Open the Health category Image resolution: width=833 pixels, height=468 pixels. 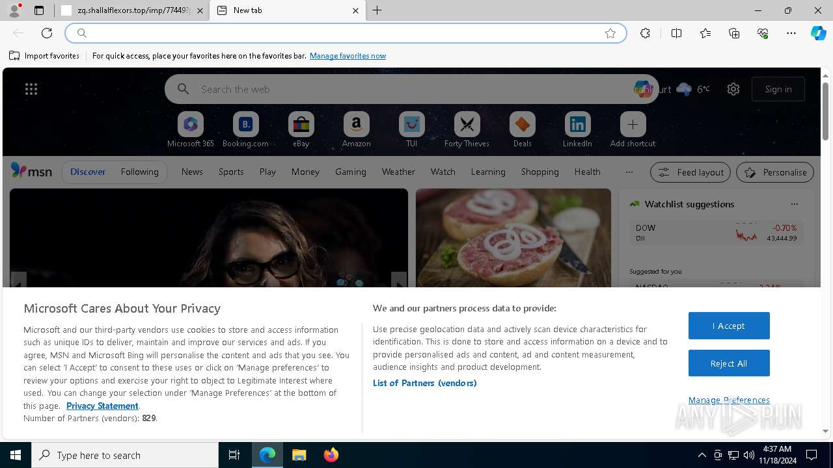(x=587, y=172)
